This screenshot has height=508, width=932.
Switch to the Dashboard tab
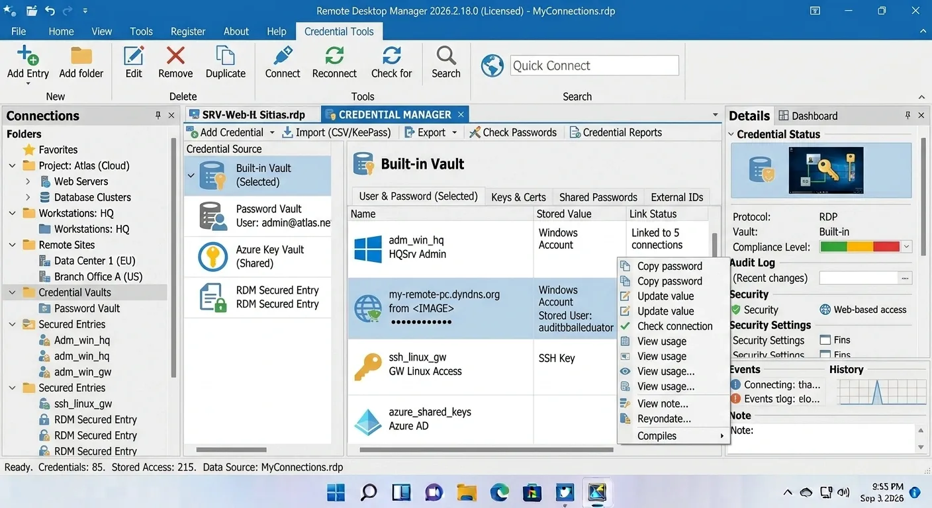808,116
